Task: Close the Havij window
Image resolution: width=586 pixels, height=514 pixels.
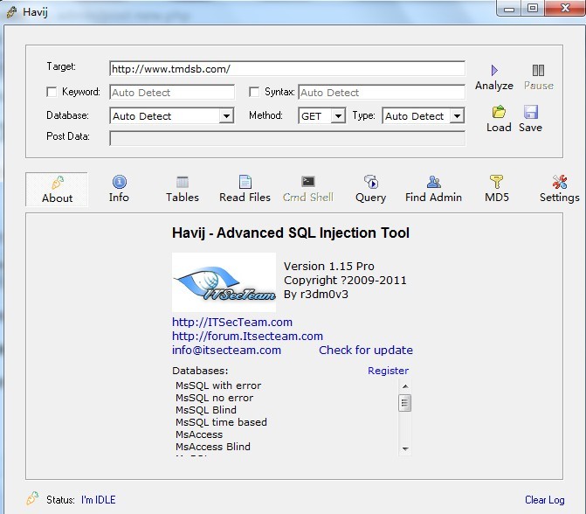Action: 565,9
